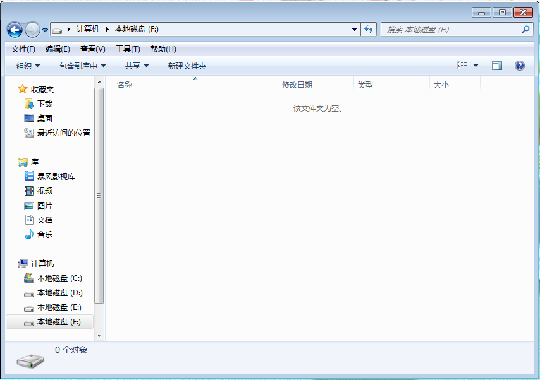The width and height of the screenshot is (540, 380).
Task: Open the 文件(F) menu
Action: 23,49
